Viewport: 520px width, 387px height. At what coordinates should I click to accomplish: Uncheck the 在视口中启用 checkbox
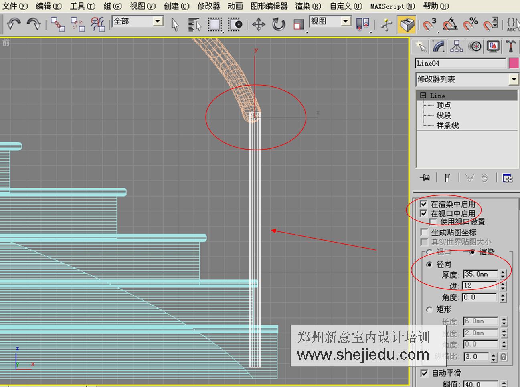tap(424, 213)
